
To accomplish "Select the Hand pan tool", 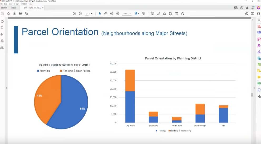I will (106, 13).
